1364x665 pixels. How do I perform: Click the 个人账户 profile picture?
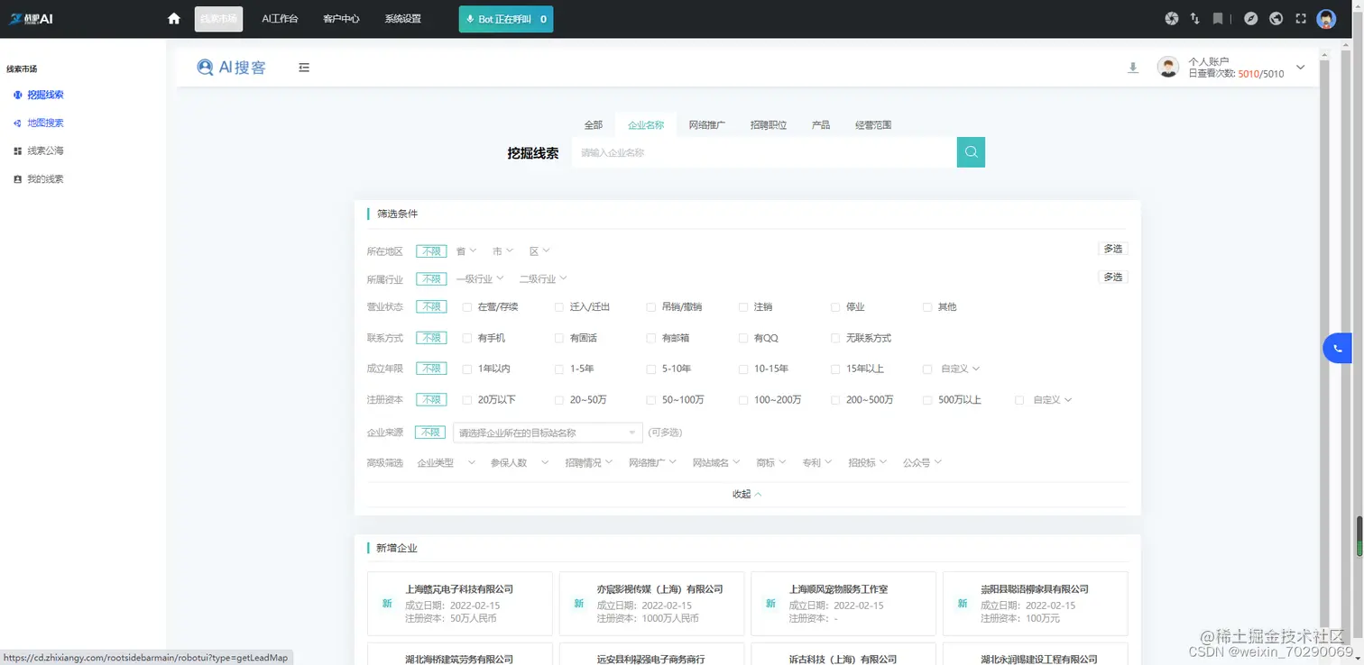click(x=1168, y=68)
